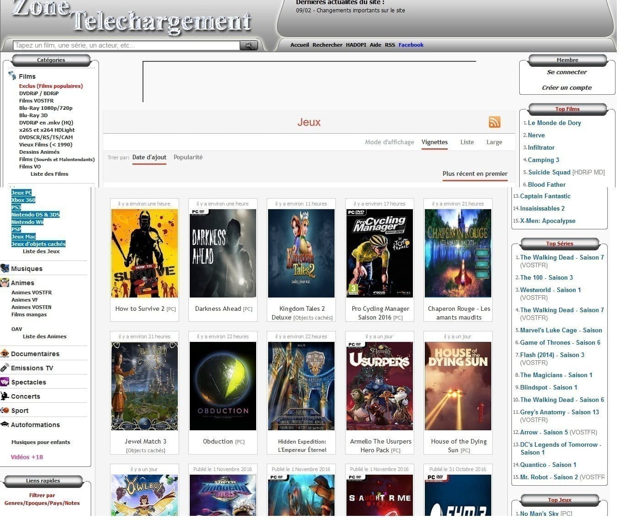Open Blu-Ray 1080p/720p category
Viewport: 626px width, 520px height.
(x=46, y=108)
